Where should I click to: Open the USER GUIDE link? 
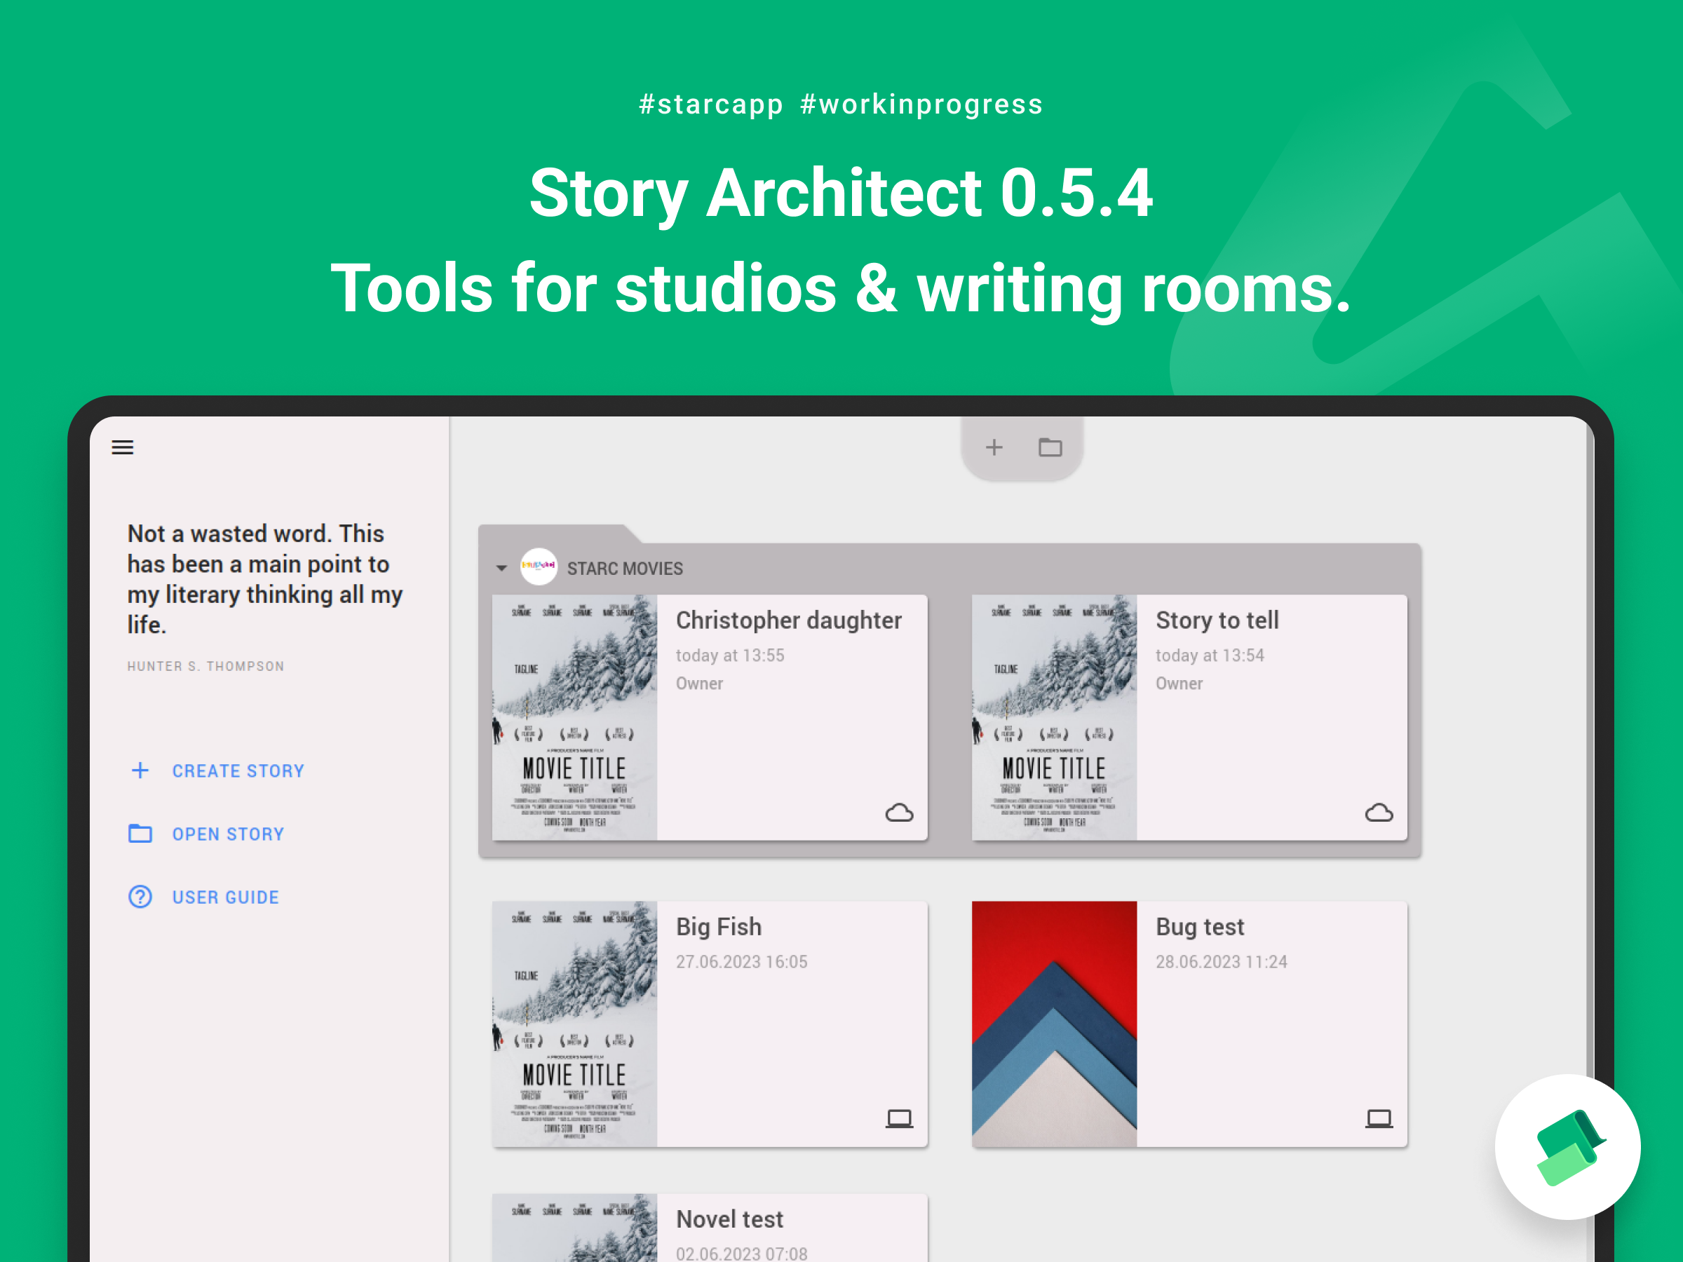click(204, 897)
